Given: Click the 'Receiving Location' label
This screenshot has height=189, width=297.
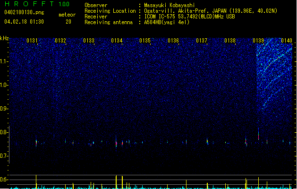Looking at the screenshot, I should 110,11.
